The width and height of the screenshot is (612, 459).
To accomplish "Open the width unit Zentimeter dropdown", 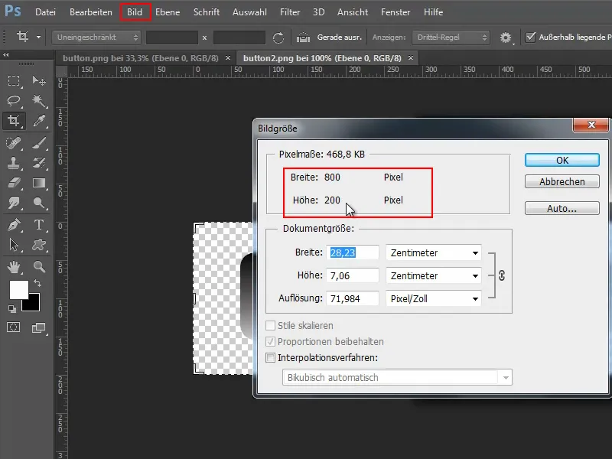I will point(434,252).
